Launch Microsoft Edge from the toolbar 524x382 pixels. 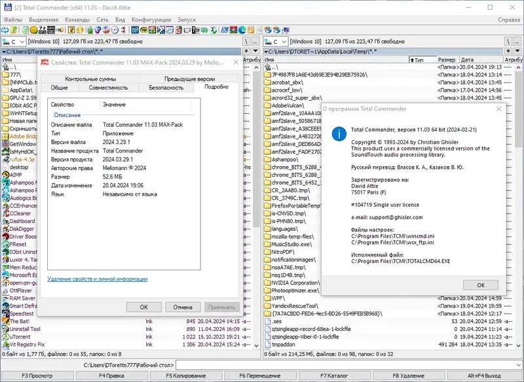242,30
